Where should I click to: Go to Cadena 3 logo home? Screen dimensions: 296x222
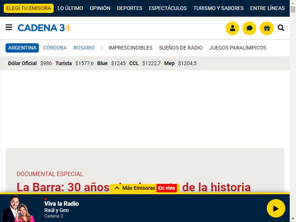tap(44, 28)
